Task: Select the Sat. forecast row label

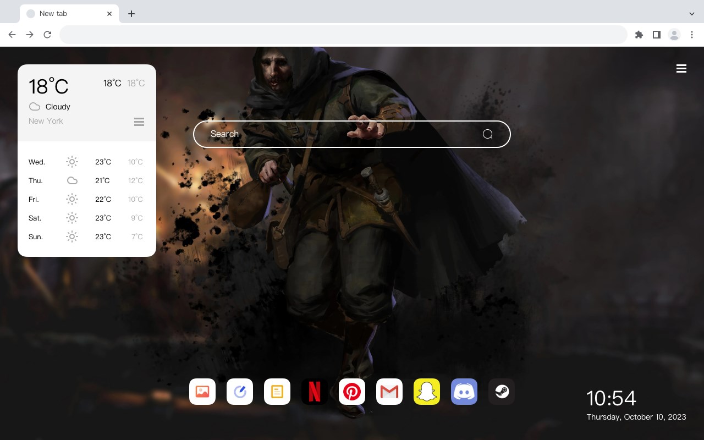Action: (35, 218)
